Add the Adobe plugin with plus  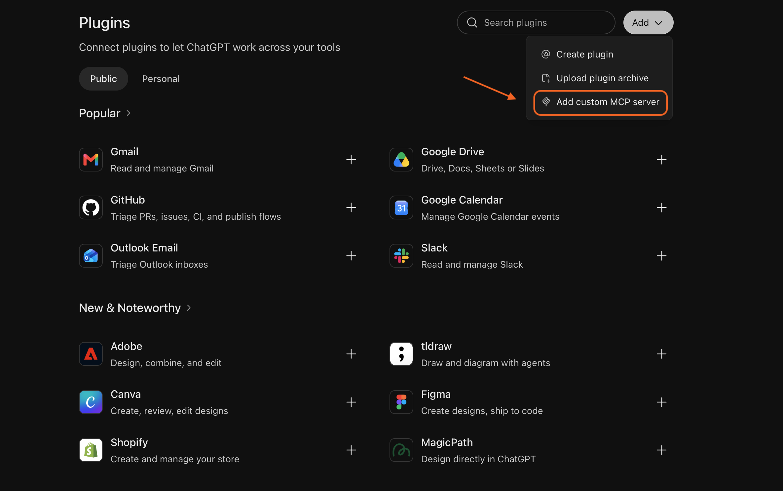(351, 354)
